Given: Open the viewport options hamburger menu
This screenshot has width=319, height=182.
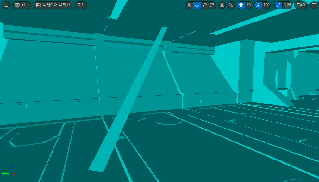Looking at the screenshot, I should tap(6, 5).
